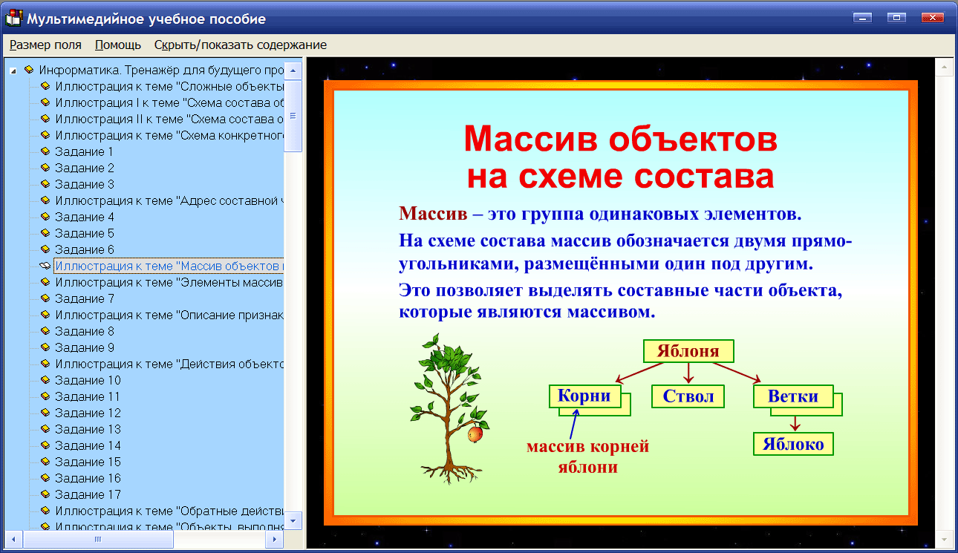The image size is (958, 553).
Task: Toggle the contents panel via "Скрыть/показать содержание"
Action: pos(239,45)
